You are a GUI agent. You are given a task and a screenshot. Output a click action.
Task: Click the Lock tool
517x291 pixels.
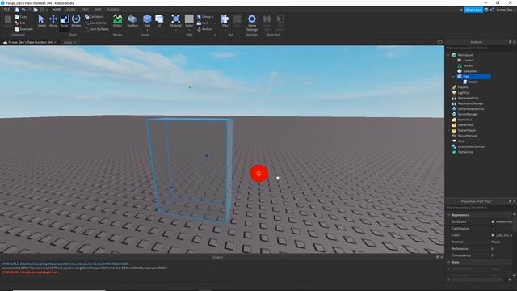[203, 23]
